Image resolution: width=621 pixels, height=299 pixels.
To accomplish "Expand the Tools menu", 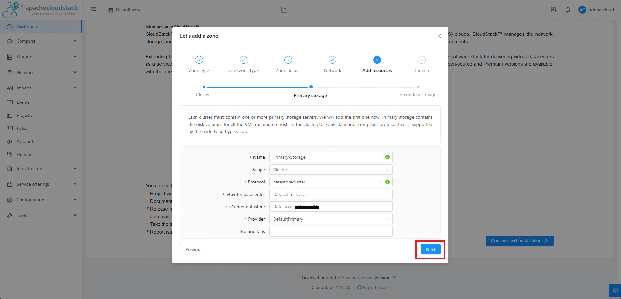I will (x=41, y=215).
